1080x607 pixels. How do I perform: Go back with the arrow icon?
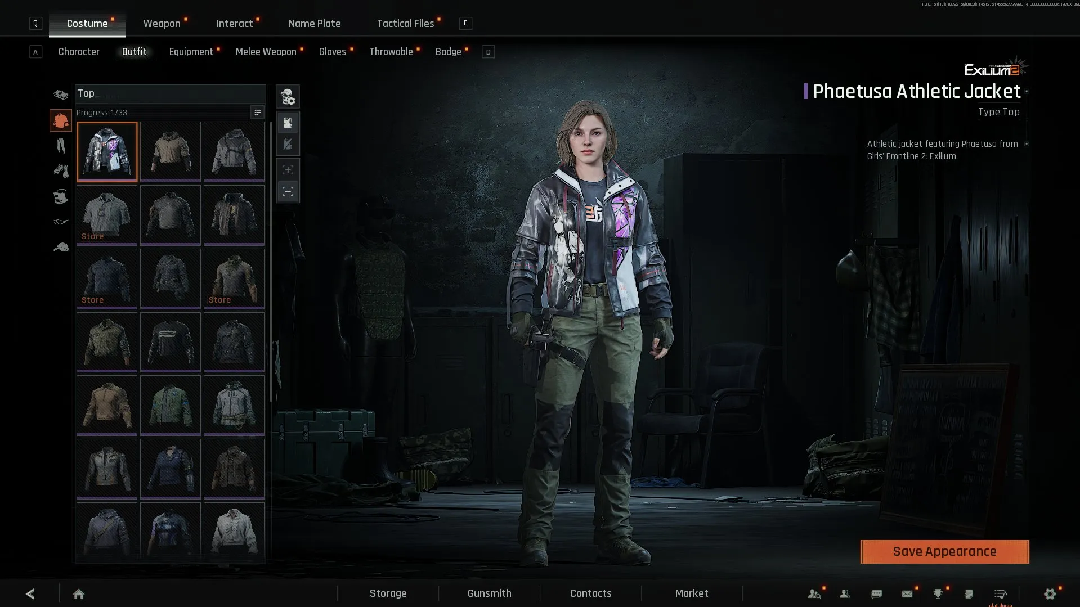click(30, 593)
